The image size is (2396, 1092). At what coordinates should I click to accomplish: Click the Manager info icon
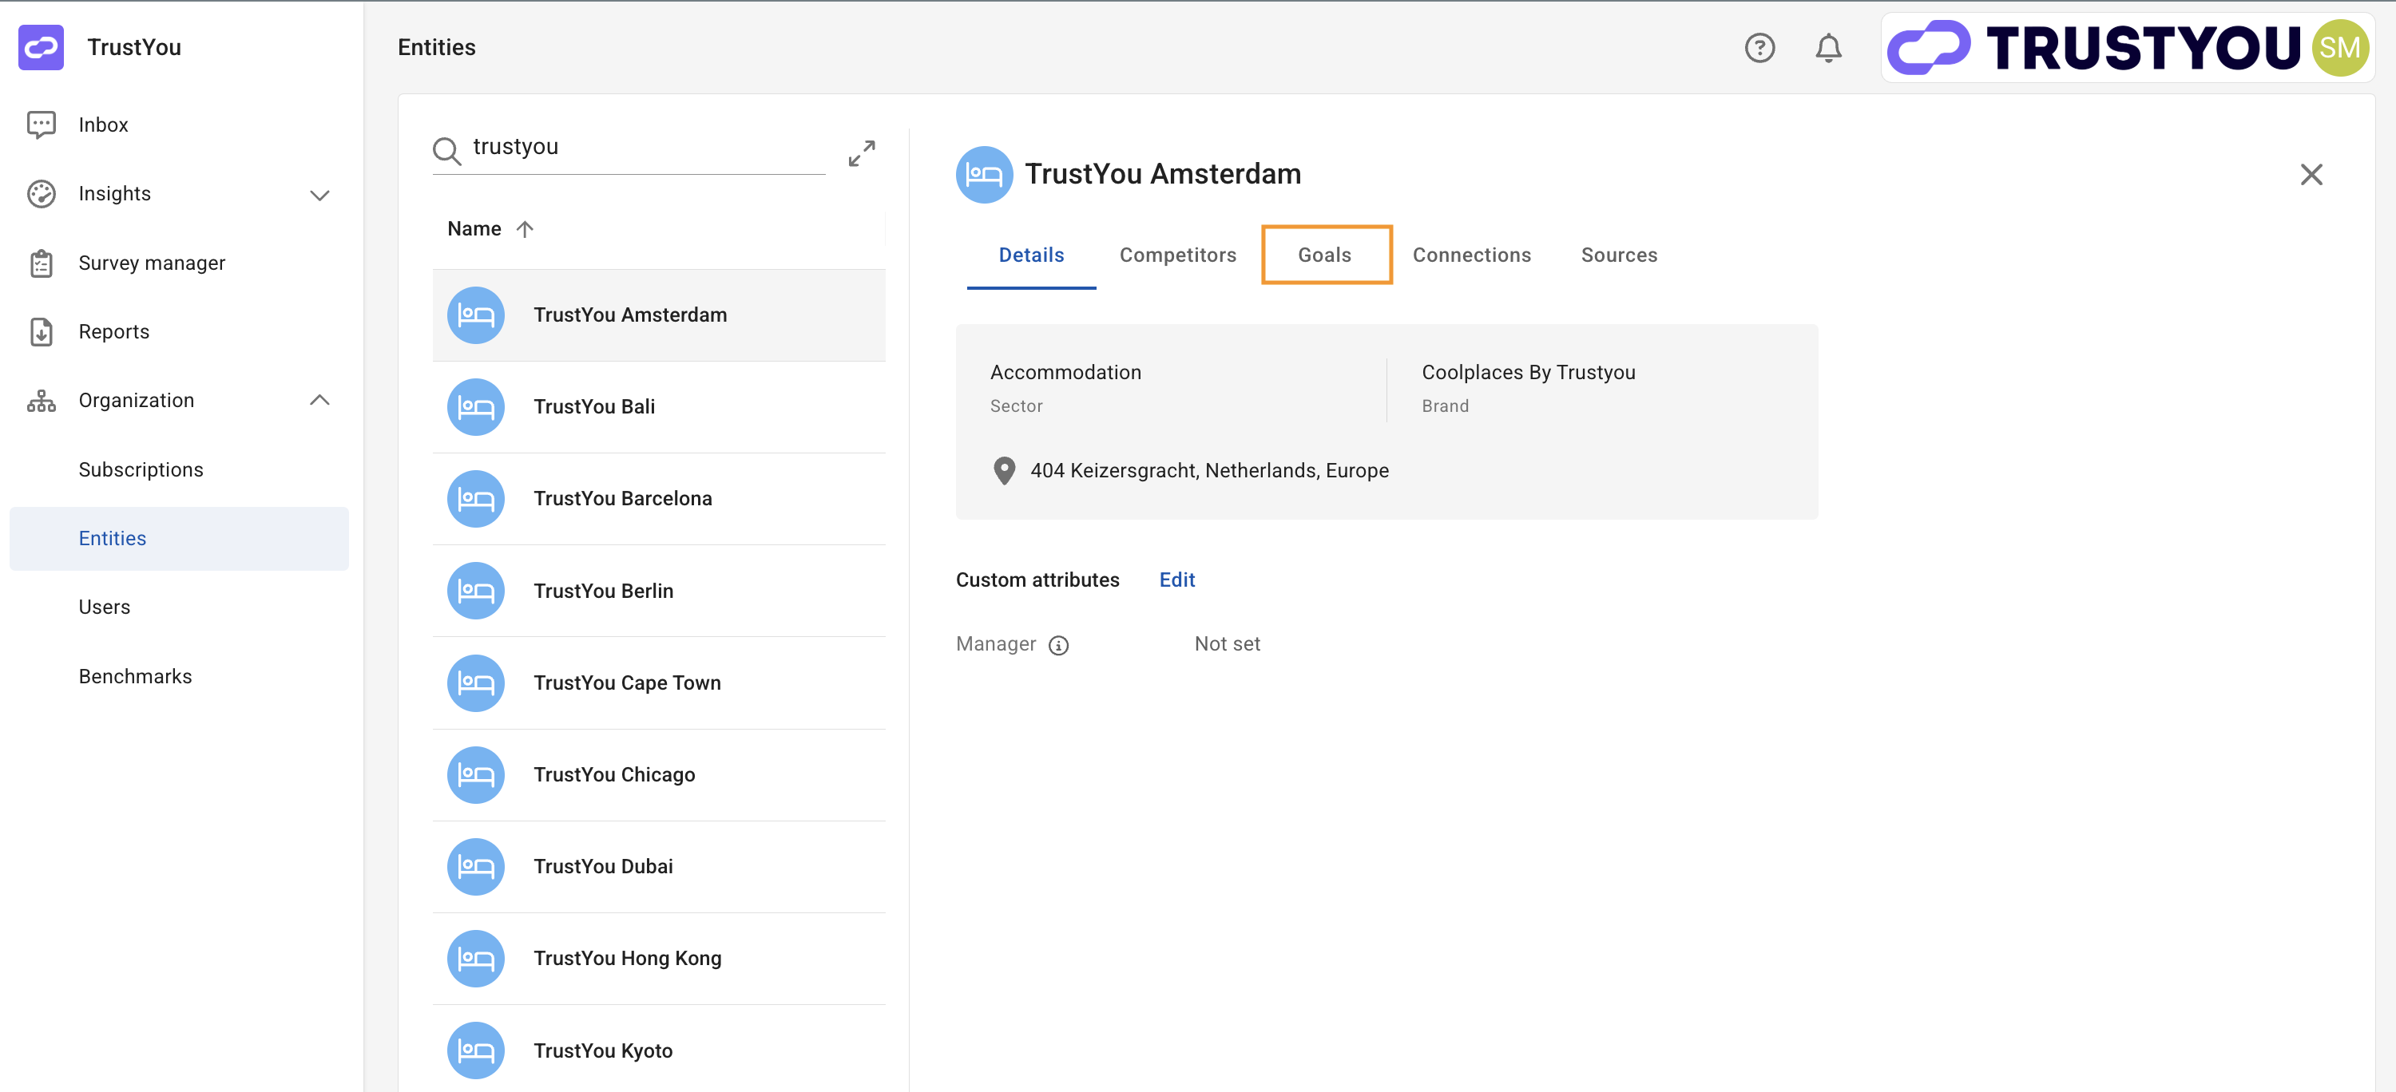[x=1058, y=645]
